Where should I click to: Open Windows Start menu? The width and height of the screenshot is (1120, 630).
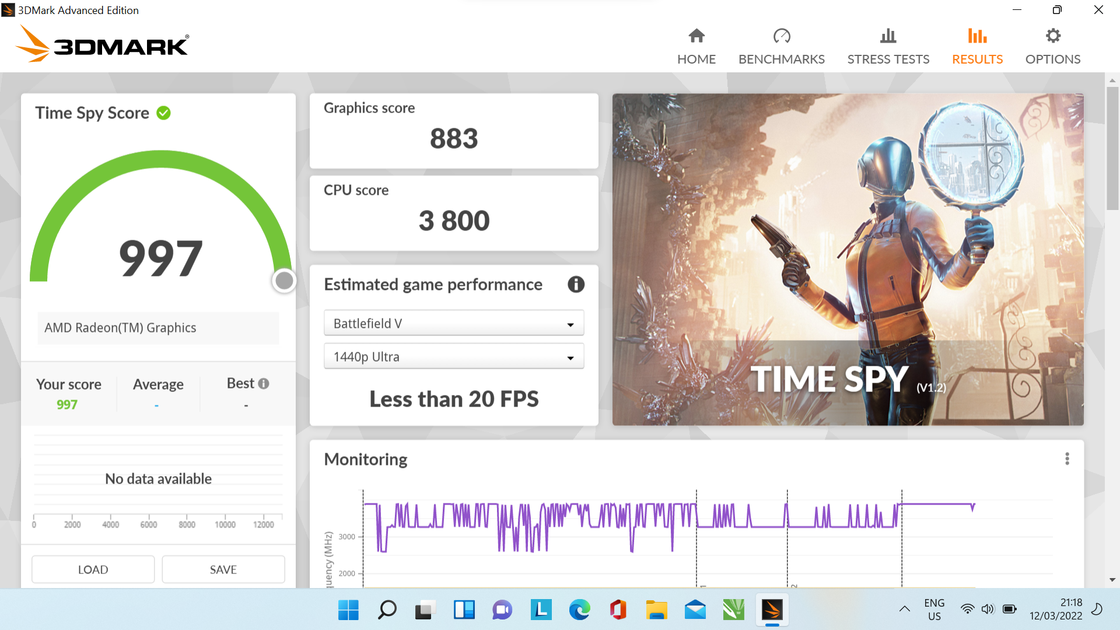click(x=348, y=610)
